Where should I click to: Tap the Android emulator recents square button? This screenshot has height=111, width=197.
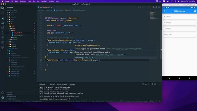point(190,78)
